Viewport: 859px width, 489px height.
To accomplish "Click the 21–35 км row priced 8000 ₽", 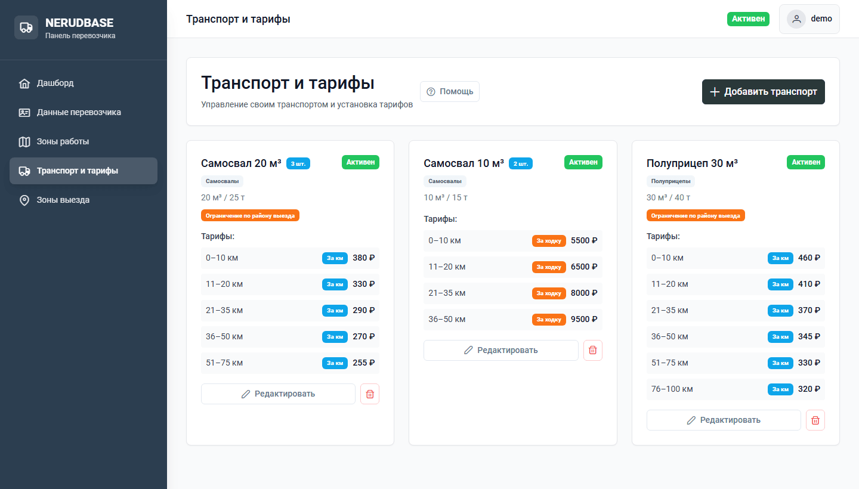I will point(513,293).
